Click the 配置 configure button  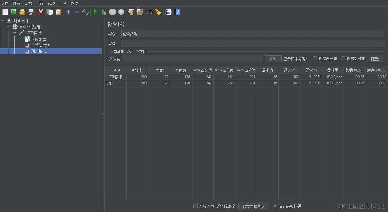375,59
